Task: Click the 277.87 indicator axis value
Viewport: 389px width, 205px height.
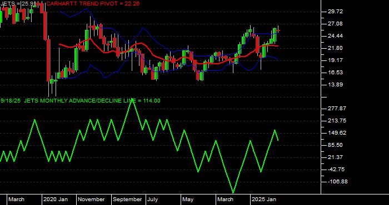Action: (x=337, y=109)
